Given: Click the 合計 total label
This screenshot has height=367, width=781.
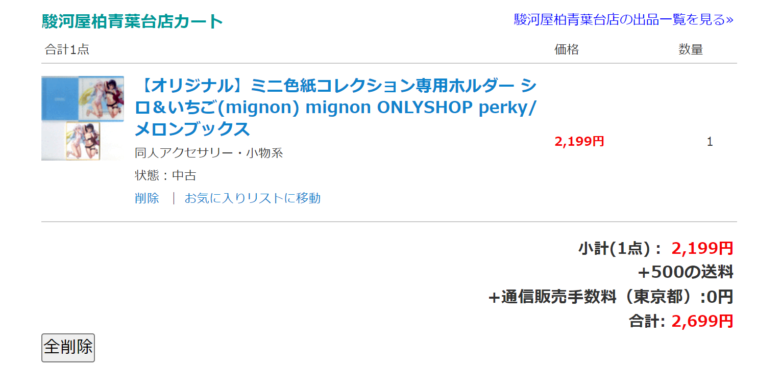Looking at the screenshot, I should 646,321.
